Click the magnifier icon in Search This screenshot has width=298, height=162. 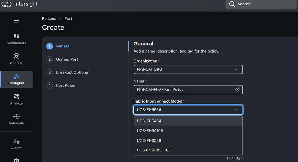pyautogui.click(x=232, y=4)
